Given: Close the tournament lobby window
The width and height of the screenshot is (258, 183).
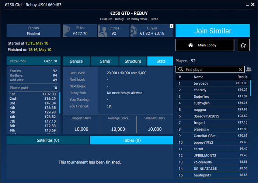Looking at the screenshot, I should click(253, 5).
